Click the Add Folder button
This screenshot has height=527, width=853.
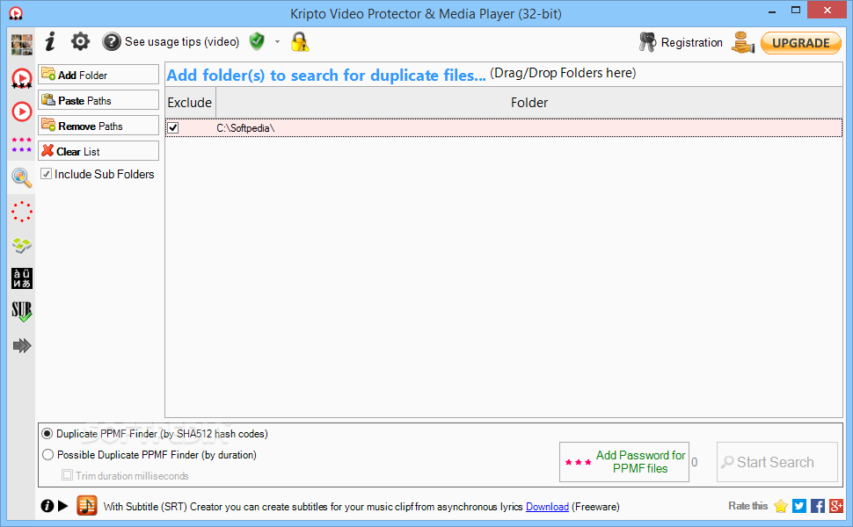point(98,75)
